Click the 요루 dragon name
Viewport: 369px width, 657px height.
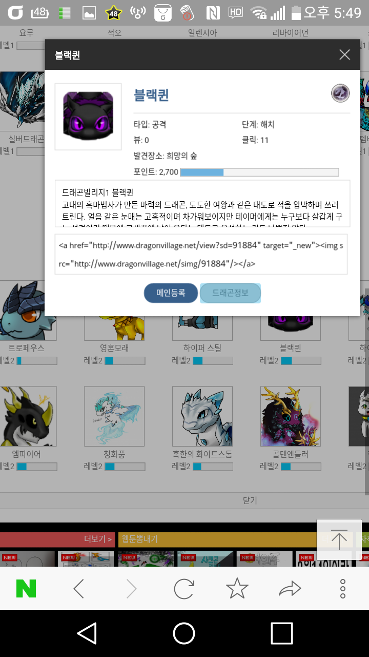[x=26, y=33]
